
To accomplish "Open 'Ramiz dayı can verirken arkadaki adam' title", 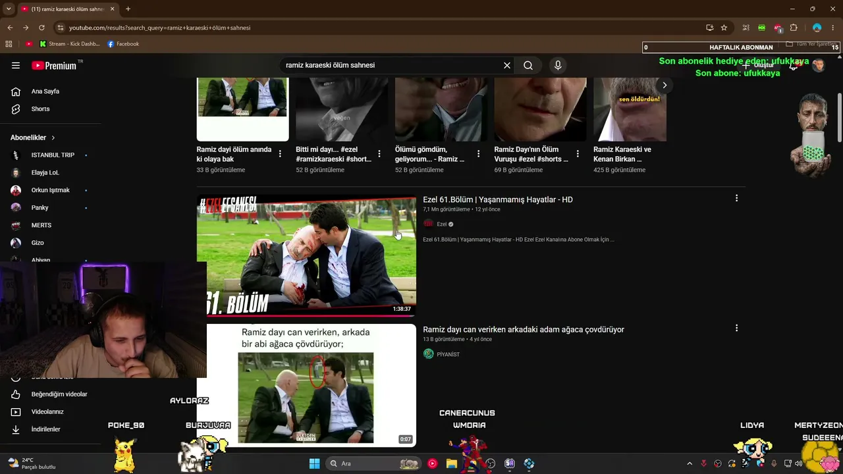I will 524,330.
